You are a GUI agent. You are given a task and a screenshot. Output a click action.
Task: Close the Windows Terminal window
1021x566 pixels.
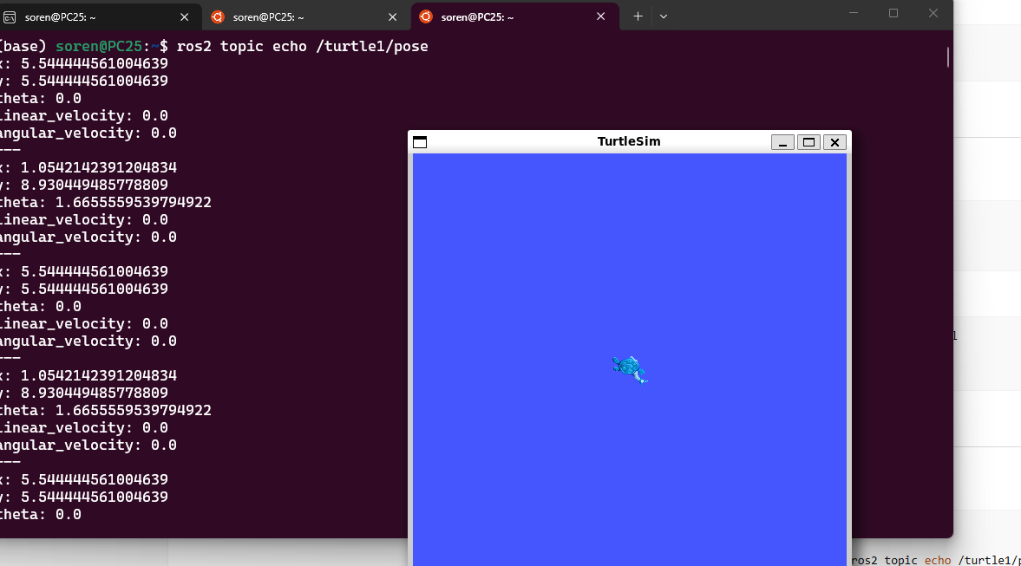point(933,13)
